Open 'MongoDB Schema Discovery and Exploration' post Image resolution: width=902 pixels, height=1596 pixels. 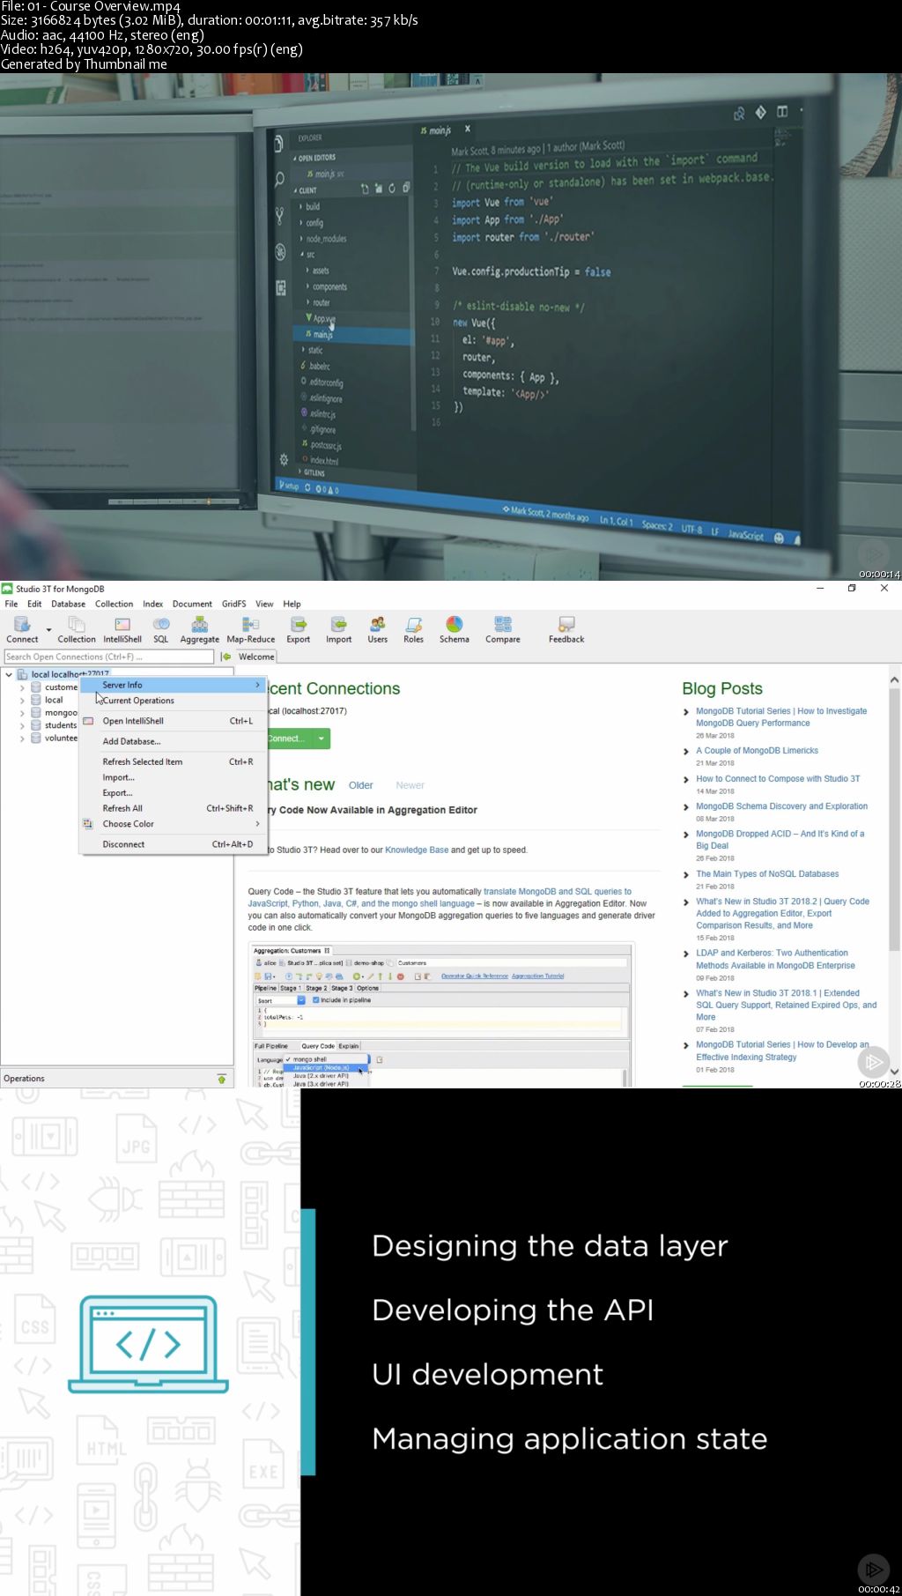[781, 806]
